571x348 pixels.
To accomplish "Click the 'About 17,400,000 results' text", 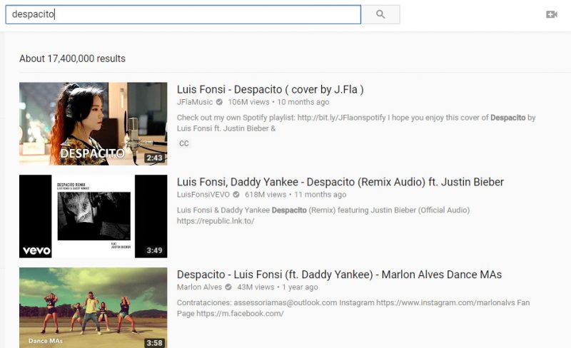I will (73, 58).
